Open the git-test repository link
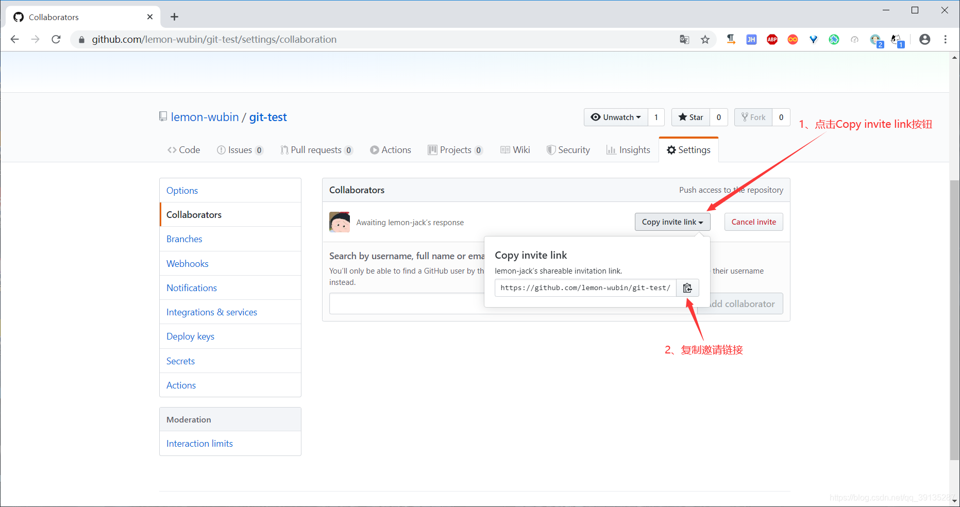The width and height of the screenshot is (960, 507). click(x=268, y=117)
